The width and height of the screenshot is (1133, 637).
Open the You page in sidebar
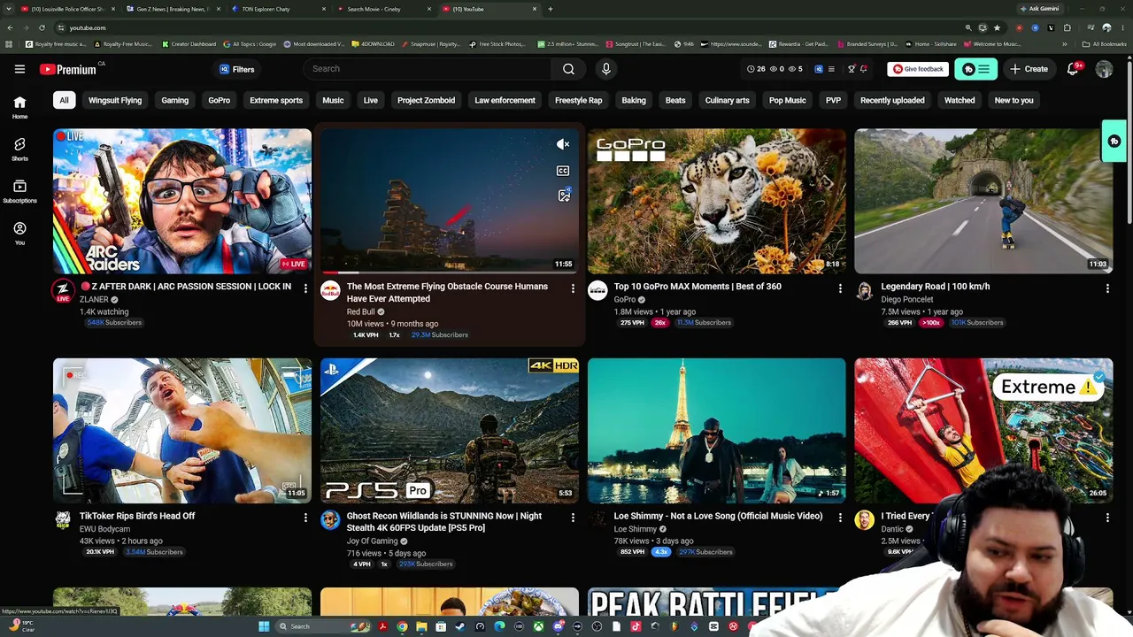click(19, 233)
